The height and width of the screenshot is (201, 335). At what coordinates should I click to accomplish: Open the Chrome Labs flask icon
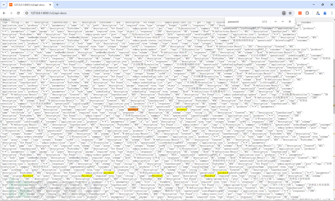click(x=318, y=13)
